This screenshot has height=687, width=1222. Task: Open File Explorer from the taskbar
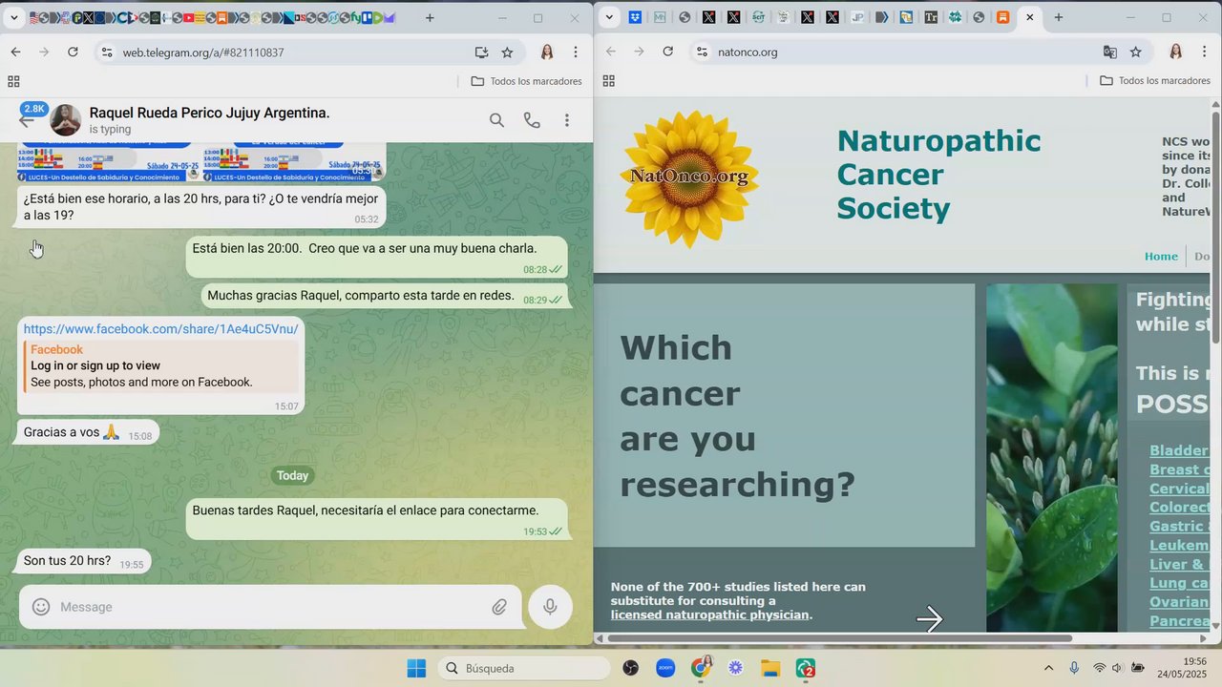click(770, 668)
